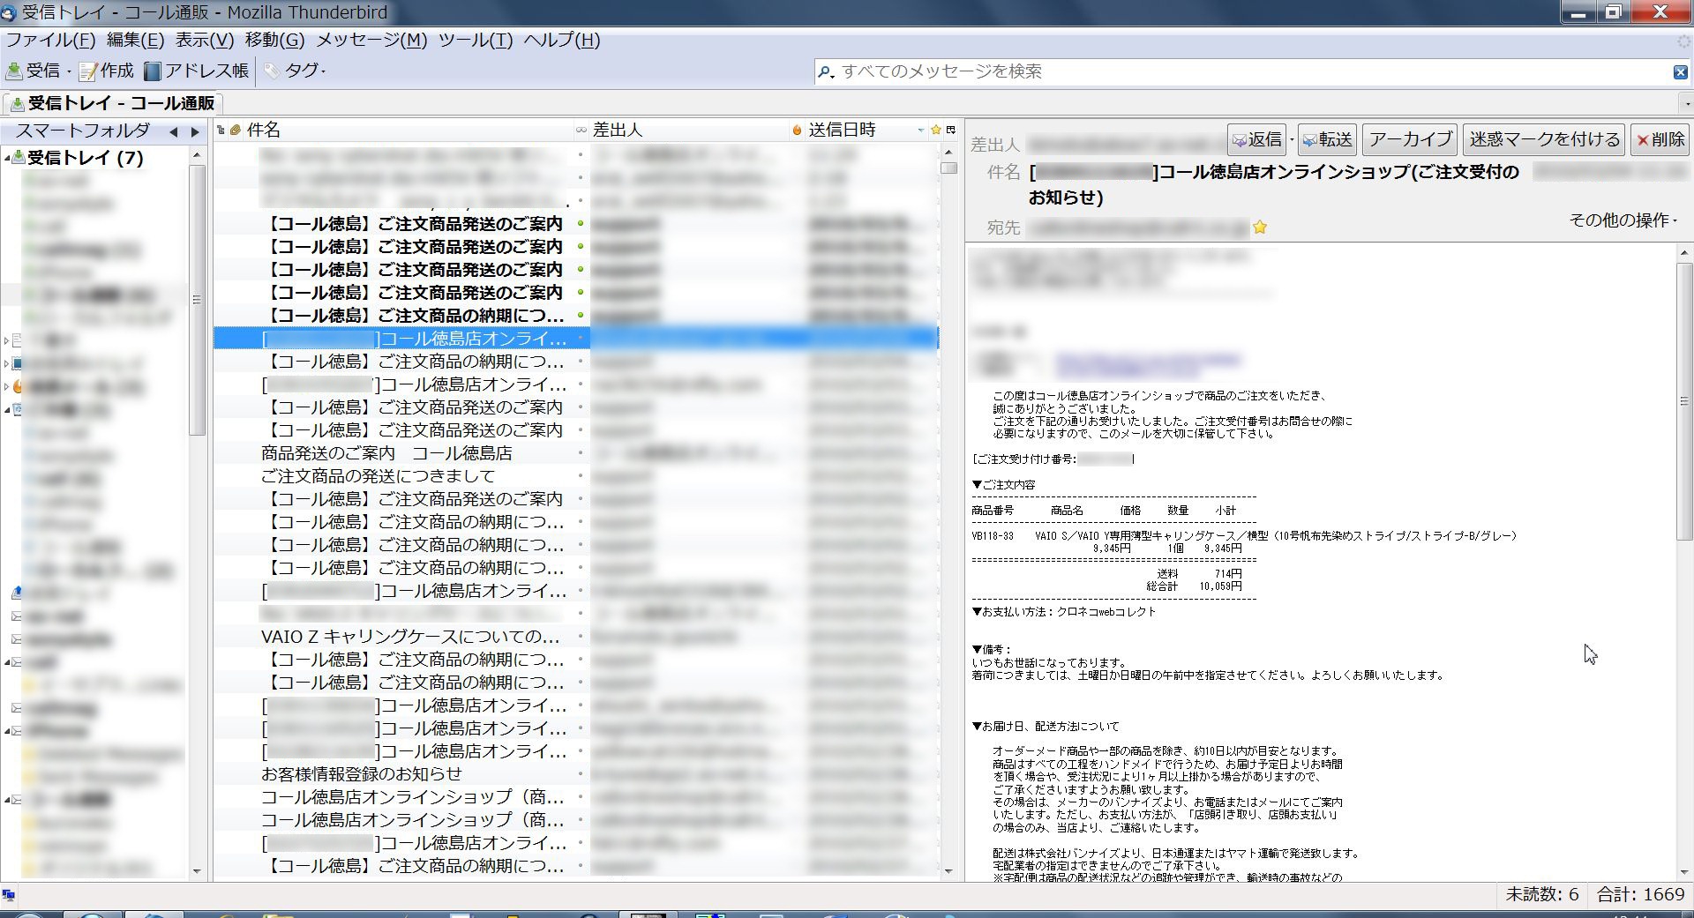Image resolution: width=1694 pixels, height=918 pixels.
Task: Click the 合計: 1669 status entry
Action: [1640, 894]
